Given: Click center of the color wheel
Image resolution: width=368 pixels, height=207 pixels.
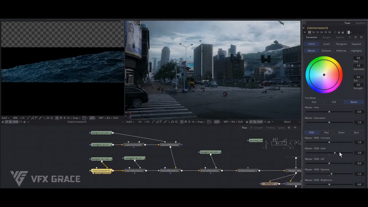Looking at the screenshot, I should tap(324, 75).
